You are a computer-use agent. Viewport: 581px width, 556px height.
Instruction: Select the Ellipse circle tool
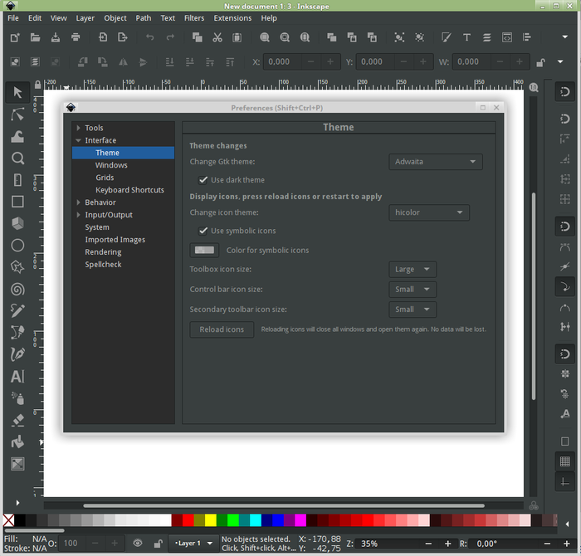tap(17, 245)
